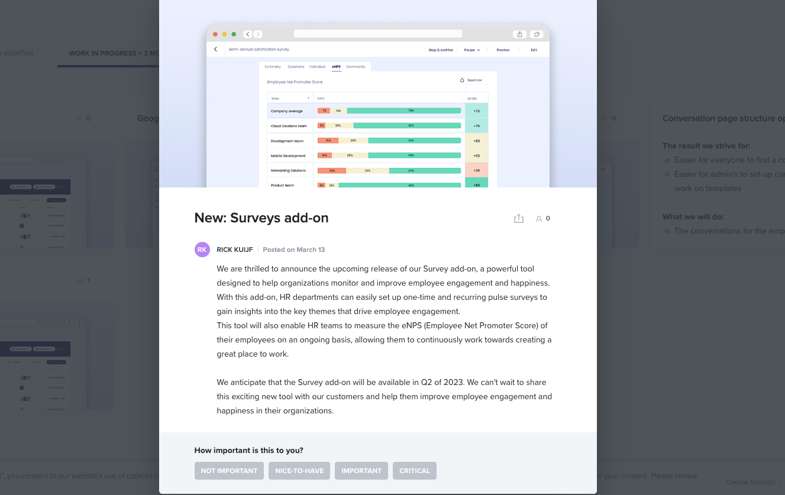This screenshot has height=495, width=785.
Task: Click the purple RK author avatar
Action: tap(202, 250)
